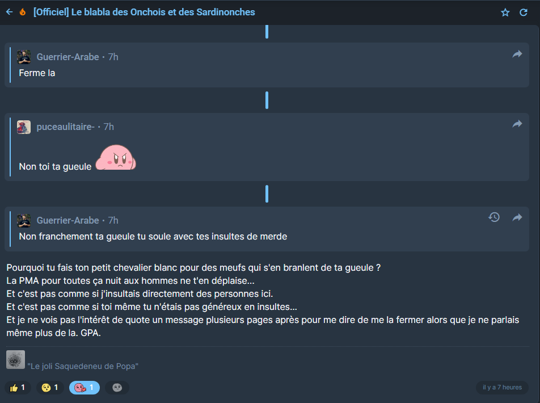The height and width of the screenshot is (403, 540).
Task: Open the thread title link
Action: 144,12
